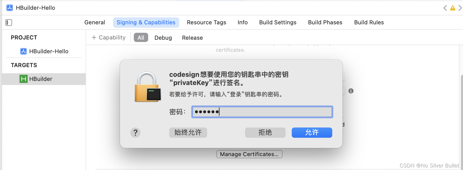463x170 pixels.
Task: Click the password input field
Action: 262,112
